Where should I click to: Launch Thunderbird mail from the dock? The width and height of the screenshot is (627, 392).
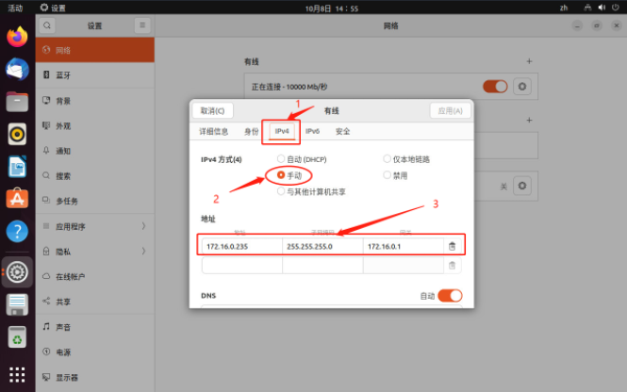pos(17,69)
